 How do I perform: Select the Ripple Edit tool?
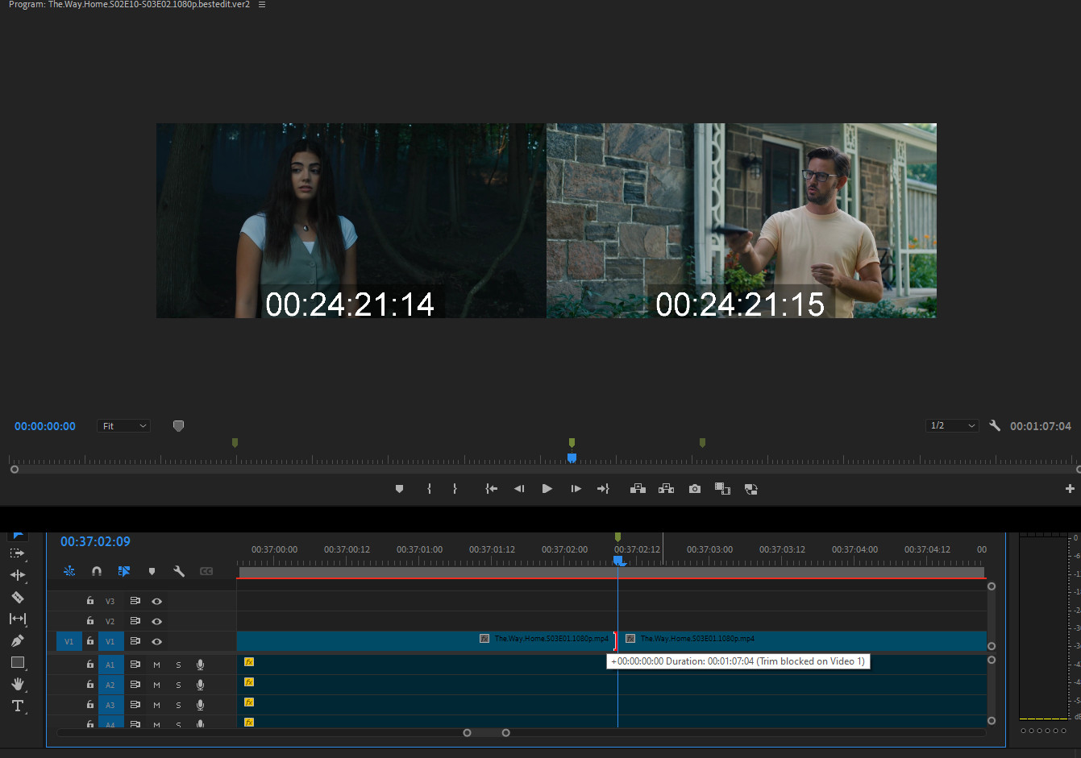pyautogui.click(x=17, y=575)
